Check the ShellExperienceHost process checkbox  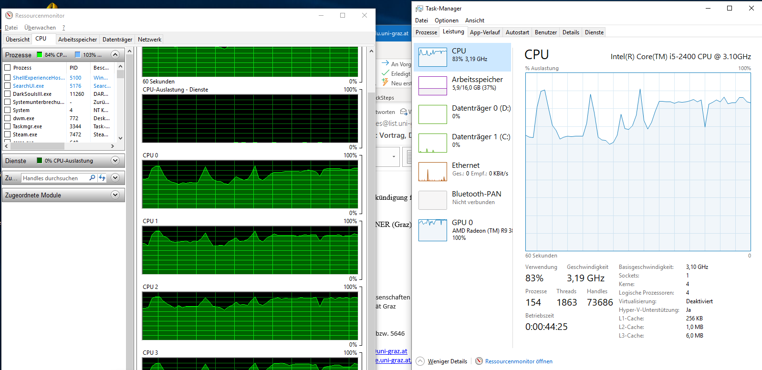point(7,77)
